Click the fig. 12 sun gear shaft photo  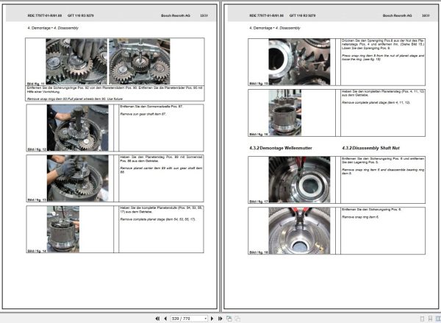coord(78,127)
